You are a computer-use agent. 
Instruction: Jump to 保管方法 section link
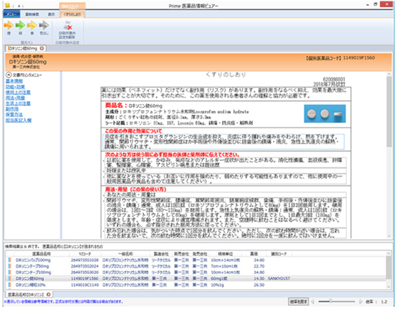tap(14, 114)
